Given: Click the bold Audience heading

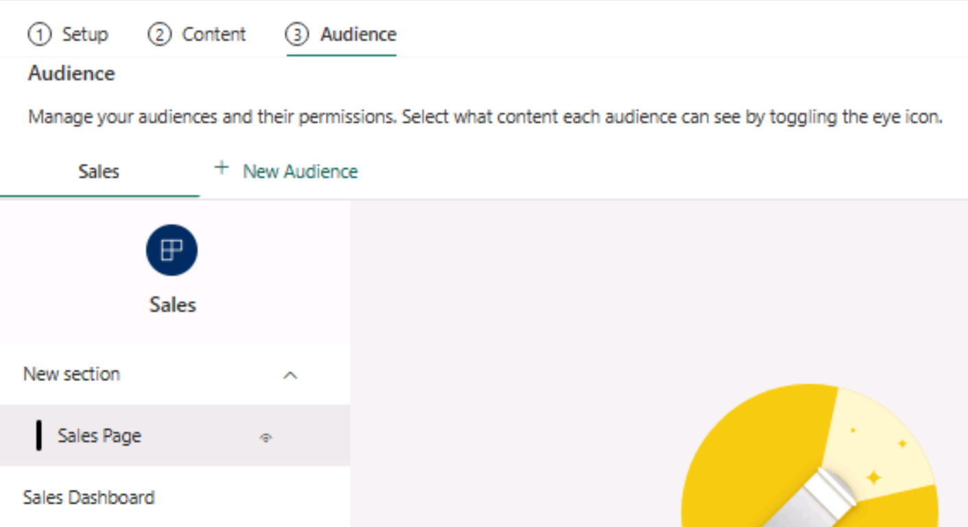Looking at the screenshot, I should (x=71, y=73).
